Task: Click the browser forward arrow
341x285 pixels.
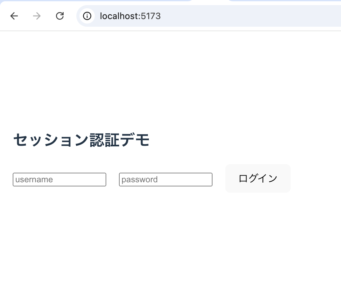Action: pos(37,16)
